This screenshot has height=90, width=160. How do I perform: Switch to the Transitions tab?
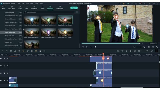(34, 7)
